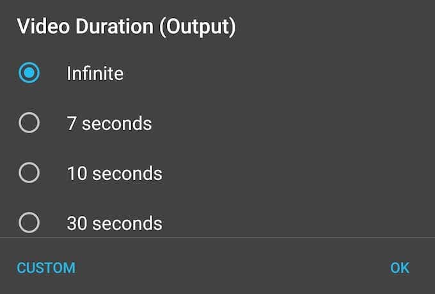The width and height of the screenshot is (435, 294).
Task: Select the 7 seconds radio button
Action: (29, 123)
